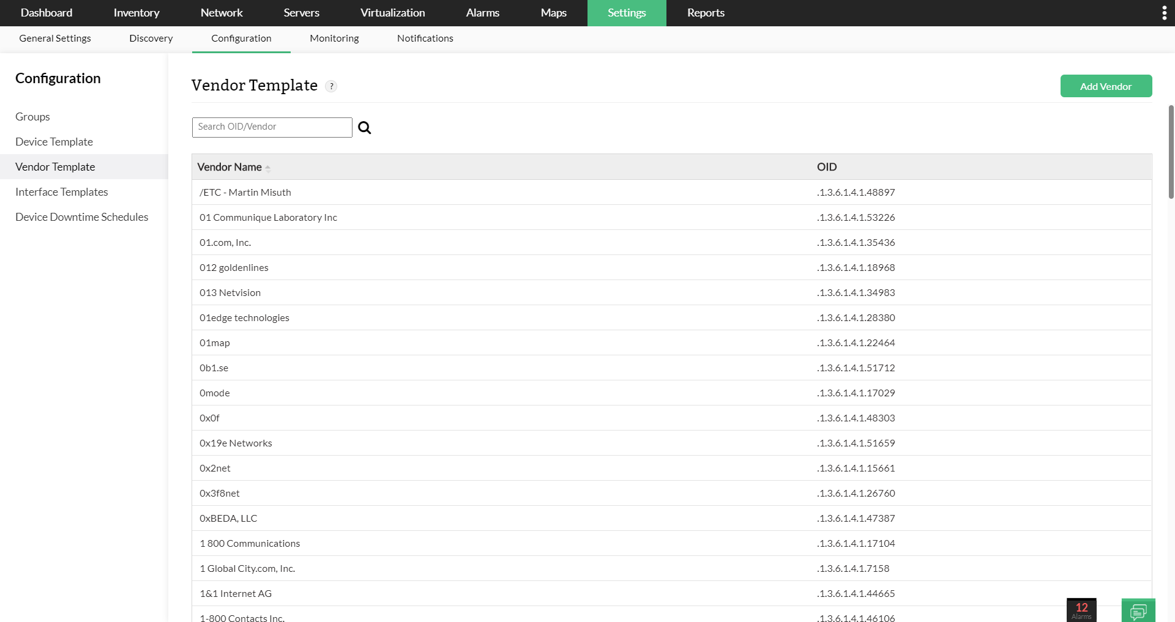Switch to Discovery tab

tap(151, 39)
